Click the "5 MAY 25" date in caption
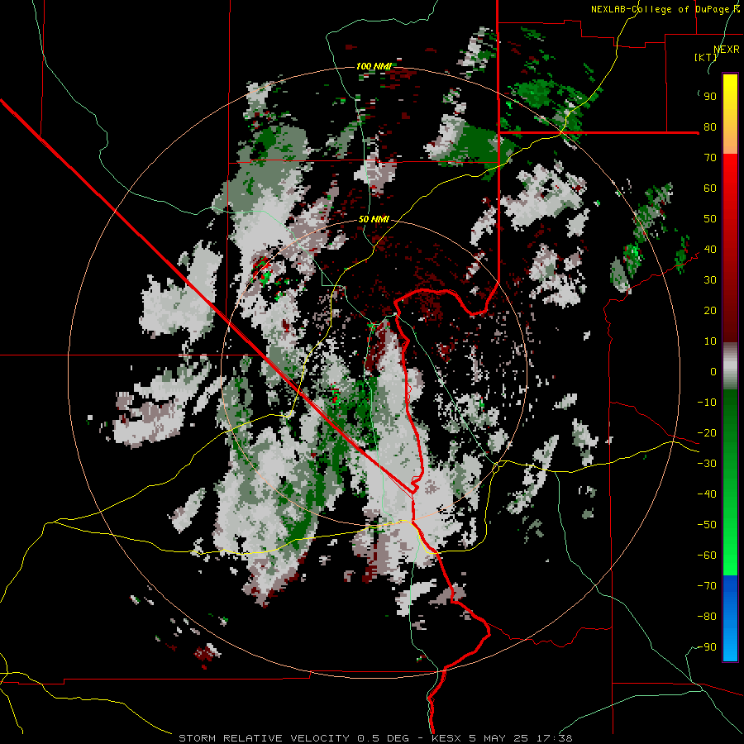The height and width of the screenshot is (744, 744). point(499,738)
